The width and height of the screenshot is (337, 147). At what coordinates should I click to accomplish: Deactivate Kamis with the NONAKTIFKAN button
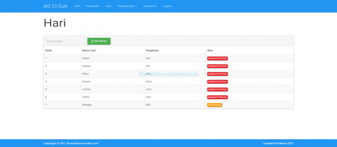(x=217, y=82)
